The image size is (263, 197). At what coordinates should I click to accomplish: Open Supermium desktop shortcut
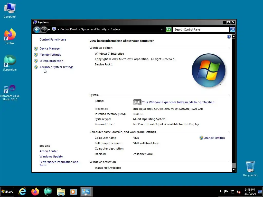[10, 63]
